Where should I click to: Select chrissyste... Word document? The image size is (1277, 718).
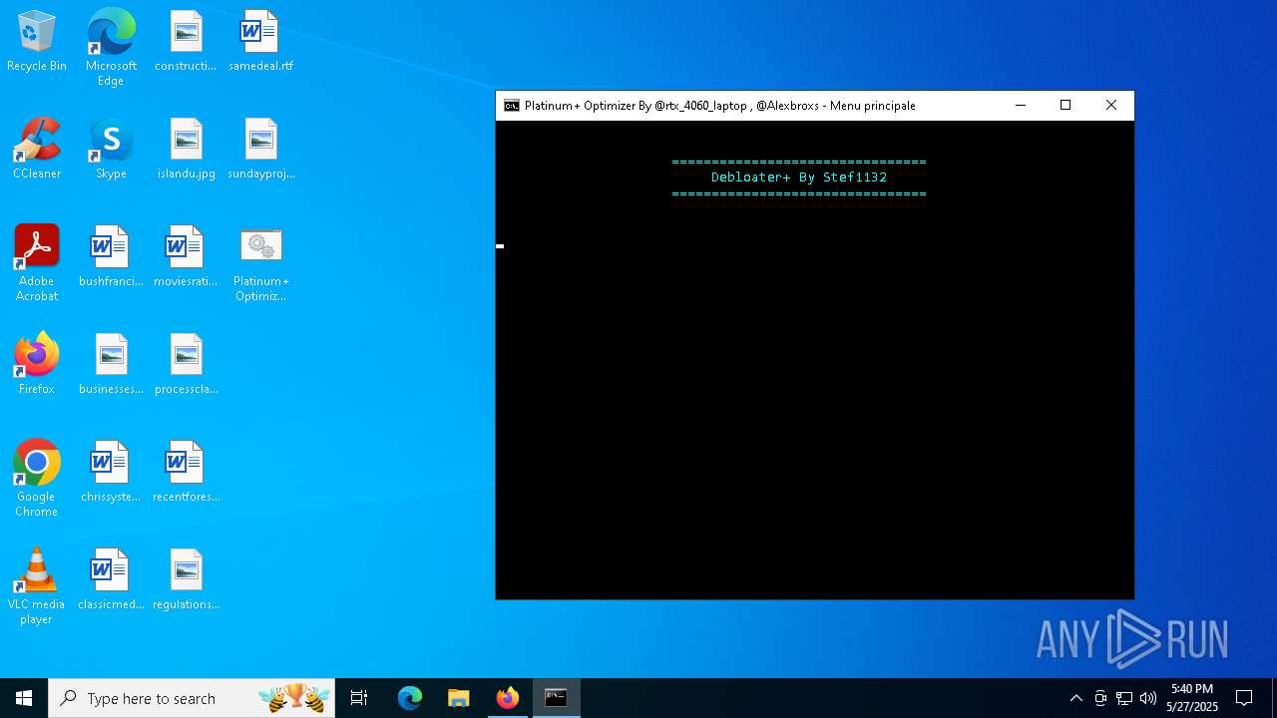[x=111, y=473]
